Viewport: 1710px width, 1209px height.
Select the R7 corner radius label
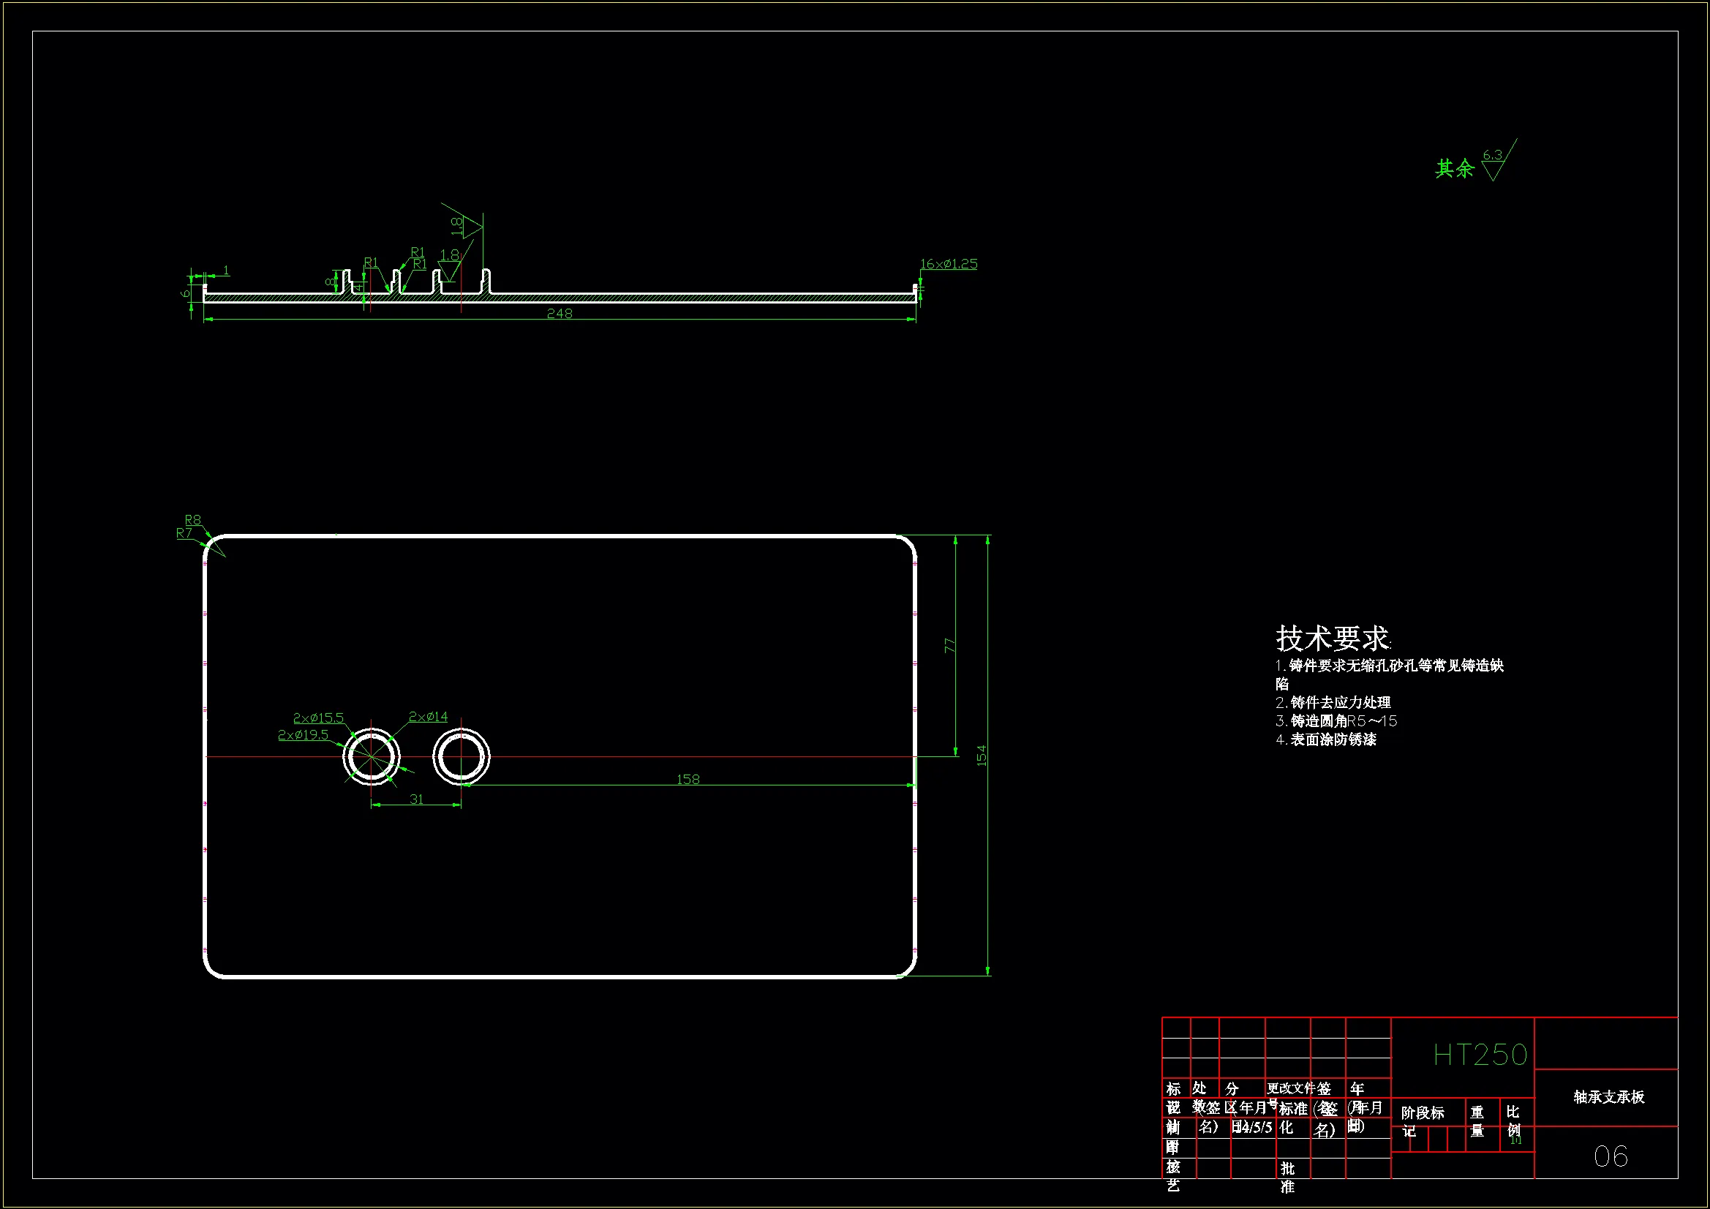point(184,532)
